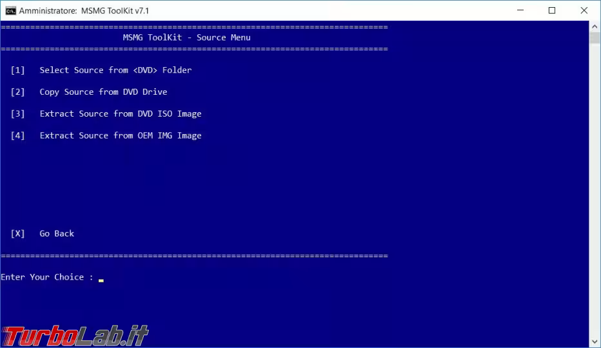Open the console system menu icon in title bar

(x=11, y=11)
